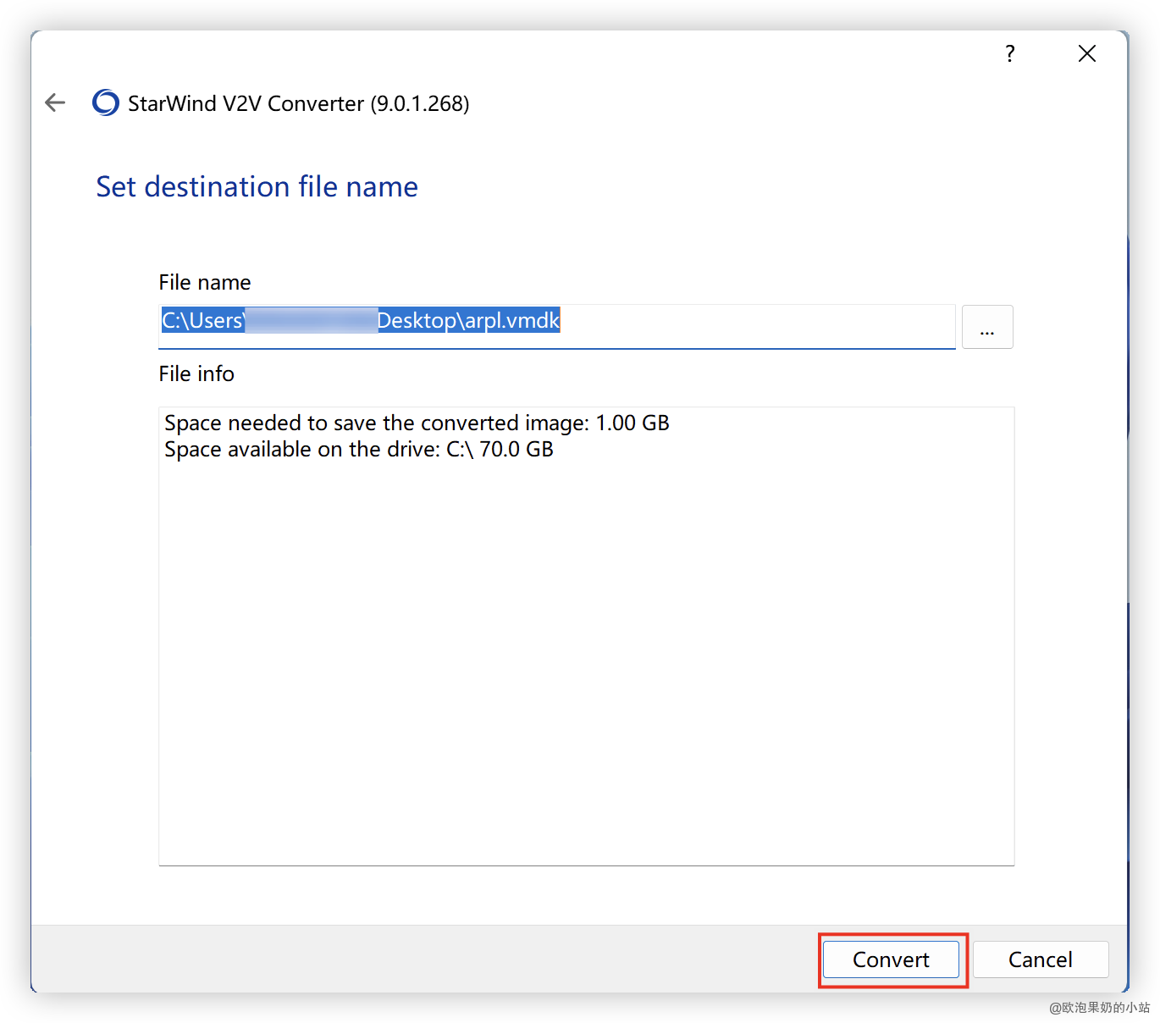The image size is (1160, 1023).
Task: Focus the File name path field
Action: [557, 327]
